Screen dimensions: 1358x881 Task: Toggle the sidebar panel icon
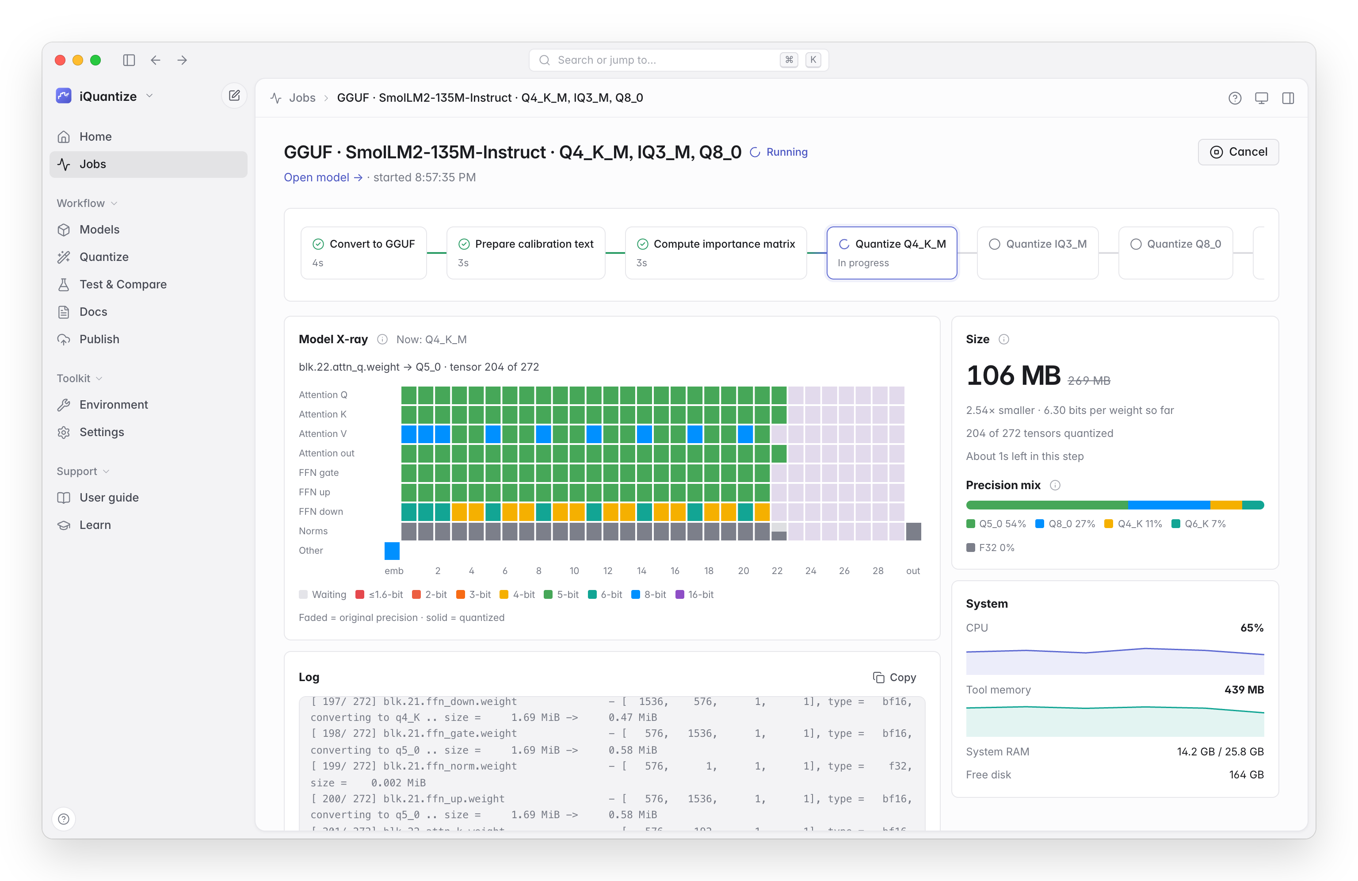pos(129,60)
